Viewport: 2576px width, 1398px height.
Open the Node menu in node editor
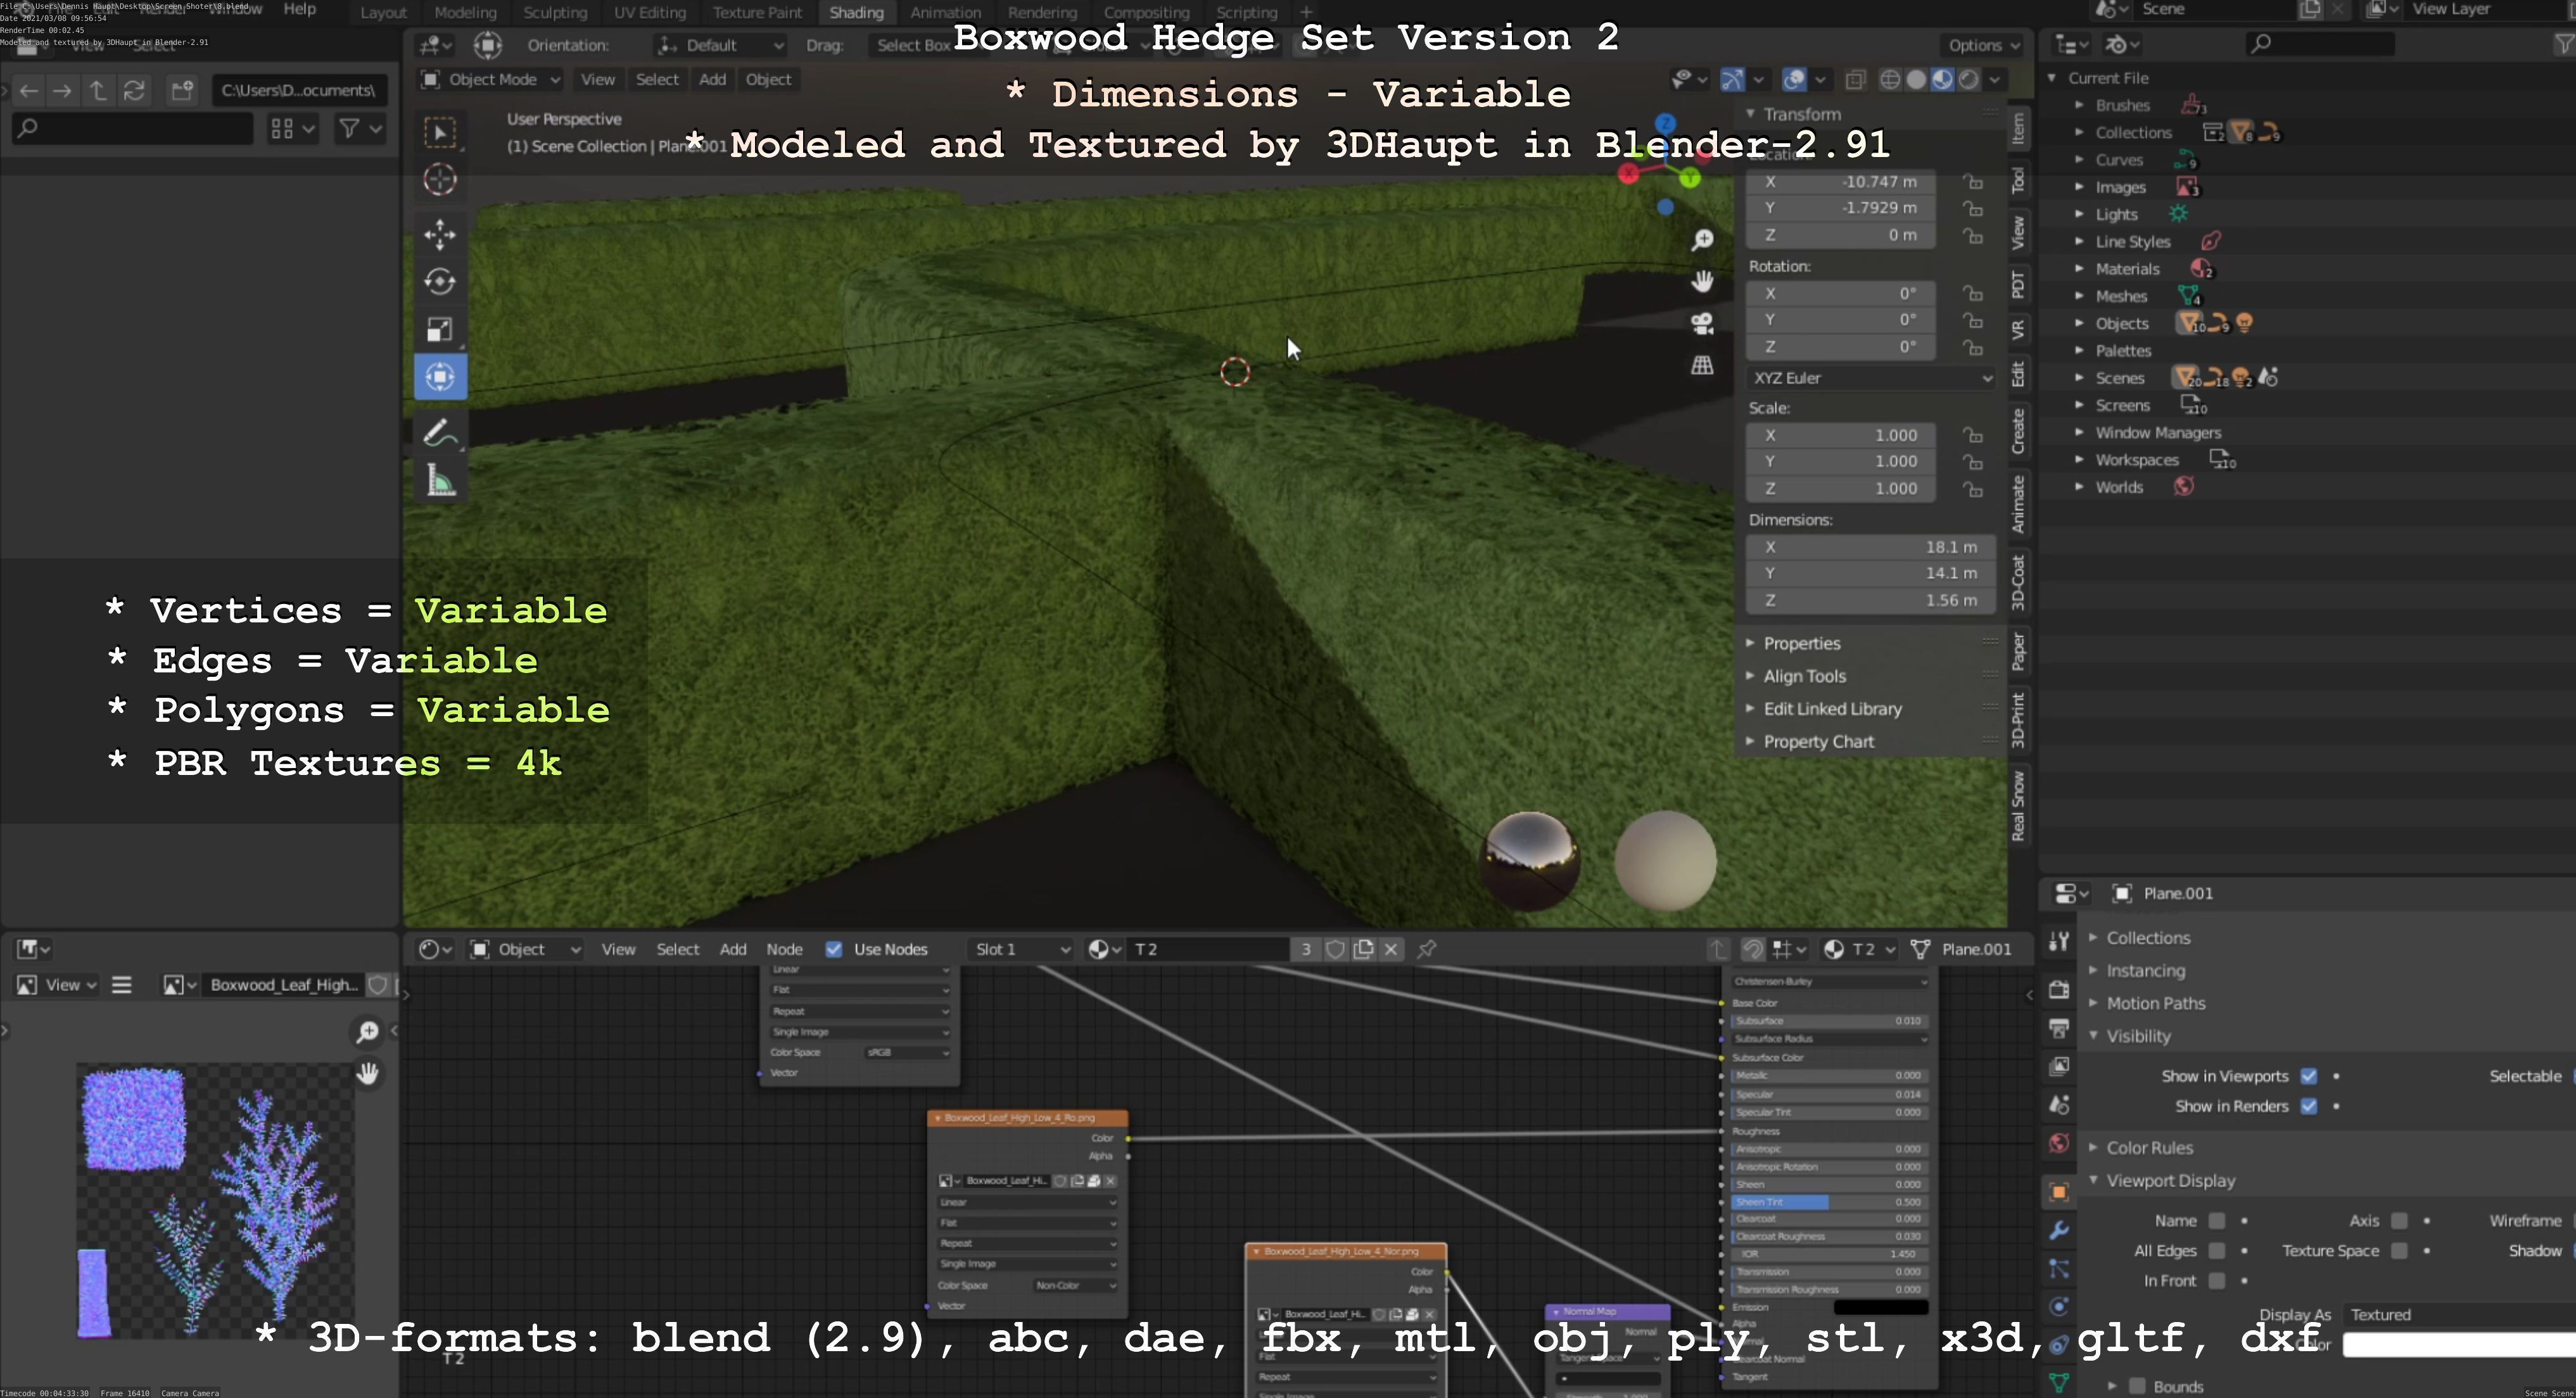click(x=784, y=949)
